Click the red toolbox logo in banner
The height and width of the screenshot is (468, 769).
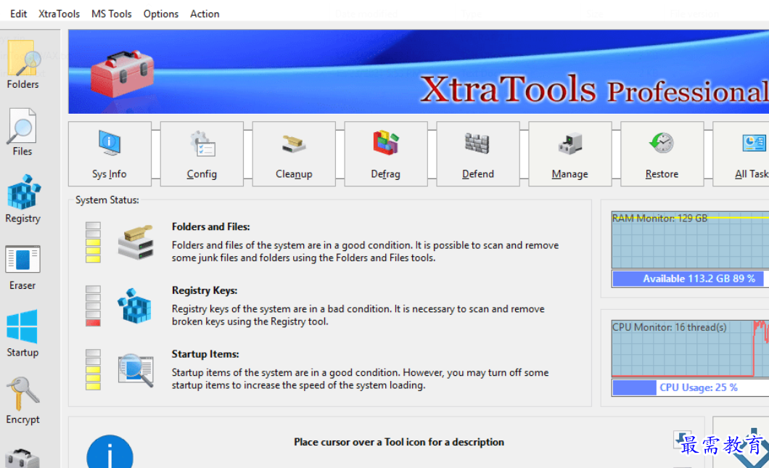[x=122, y=73]
